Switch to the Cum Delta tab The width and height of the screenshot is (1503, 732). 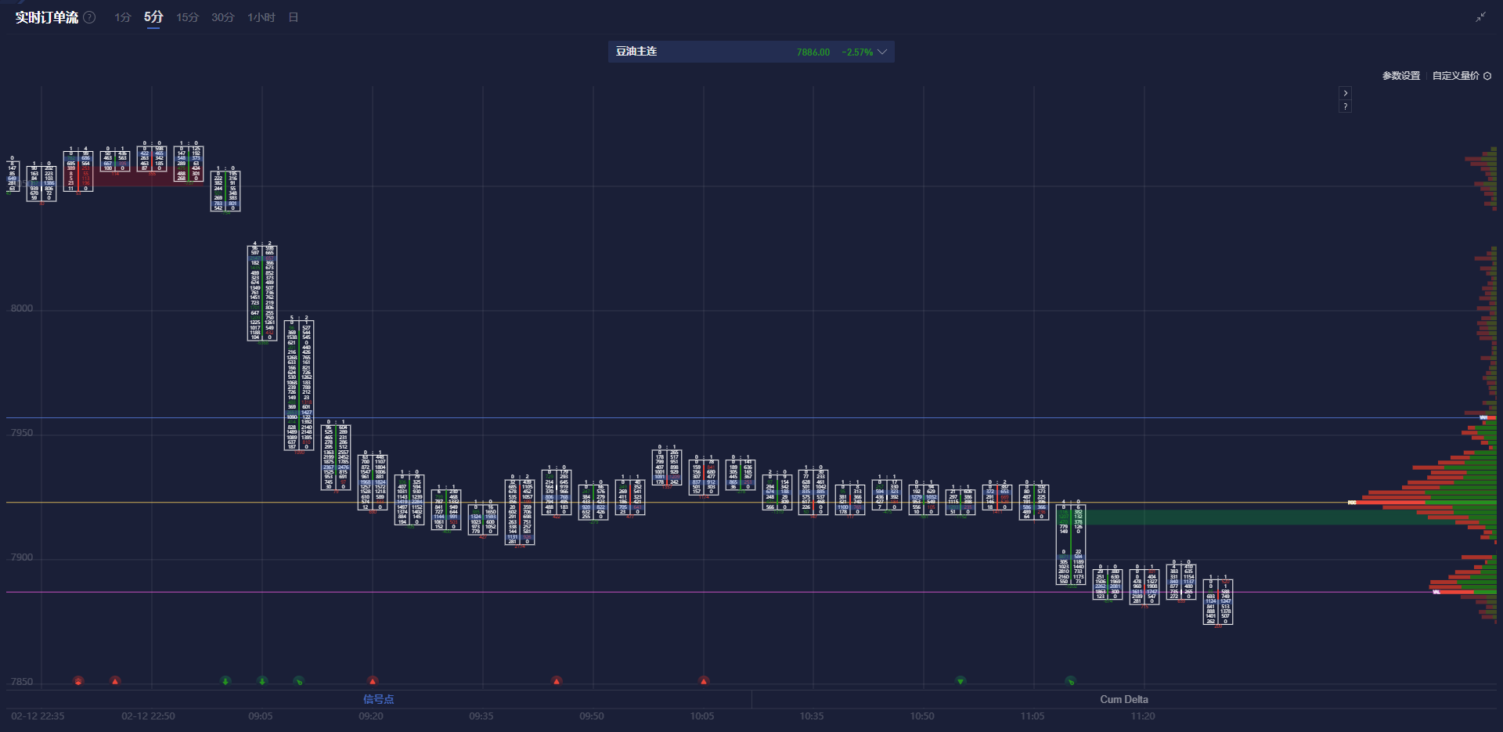coord(1125,699)
